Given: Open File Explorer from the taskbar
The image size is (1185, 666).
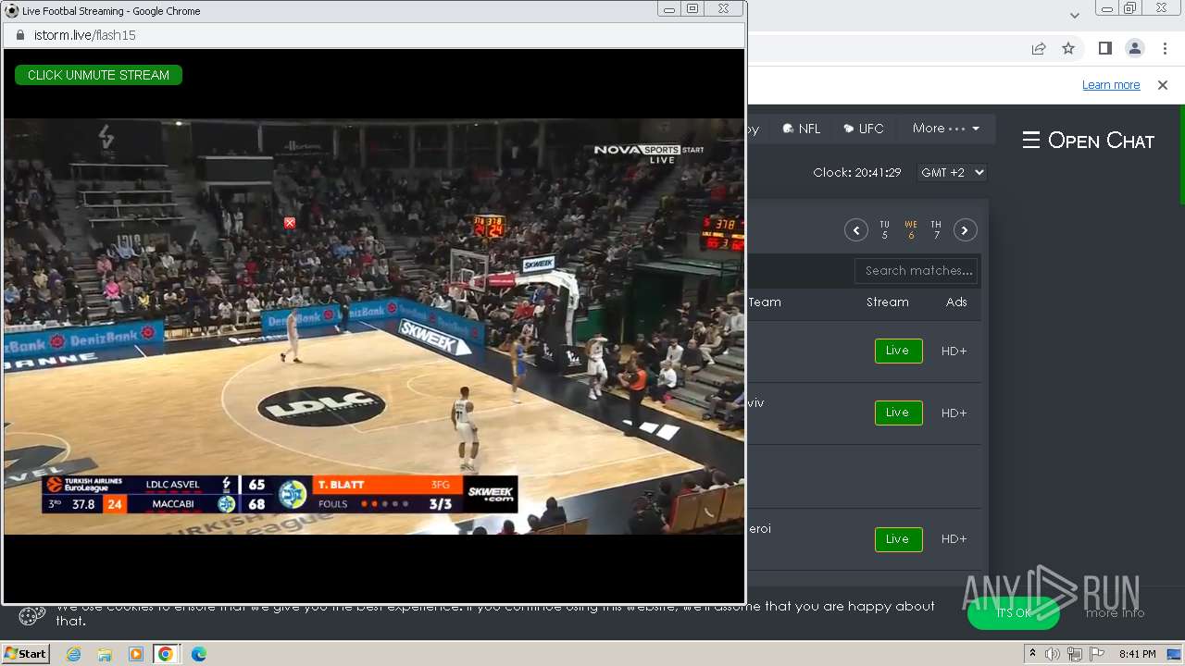Looking at the screenshot, I should [x=105, y=654].
